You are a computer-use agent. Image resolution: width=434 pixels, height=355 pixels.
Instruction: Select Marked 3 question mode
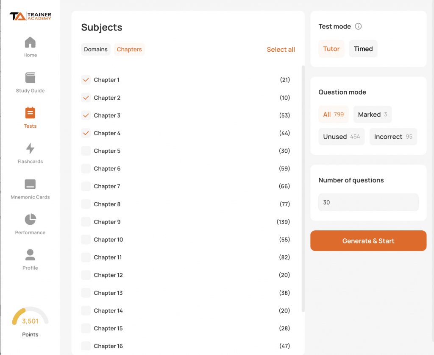[x=373, y=115]
